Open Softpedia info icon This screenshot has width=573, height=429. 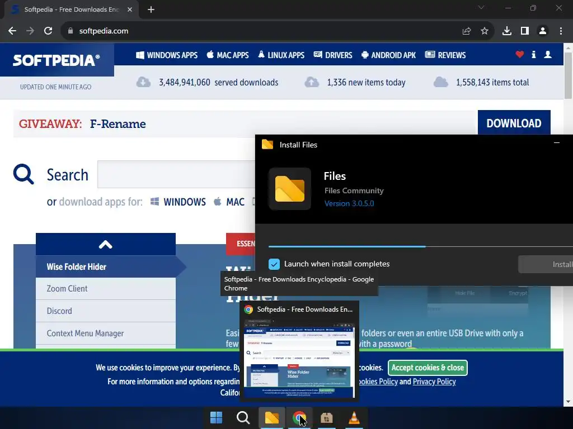click(534, 55)
